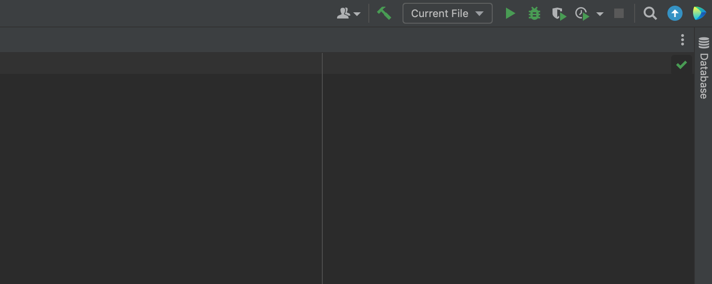The width and height of the screenshot is (712, 284).
Task: Focus the left editor pane
Action: coord(161,180)
